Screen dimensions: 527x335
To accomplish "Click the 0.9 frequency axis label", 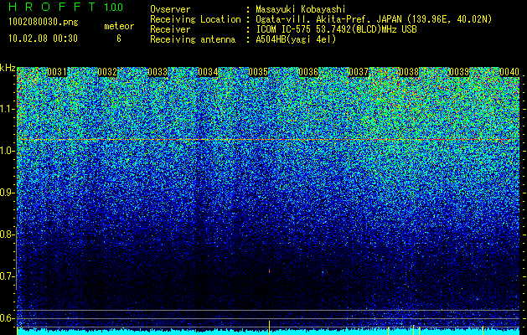I will tap(7, 193).
